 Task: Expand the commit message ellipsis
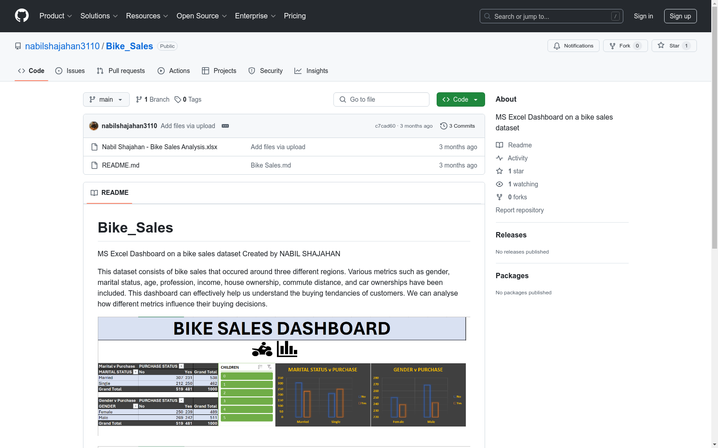(225, 126)
